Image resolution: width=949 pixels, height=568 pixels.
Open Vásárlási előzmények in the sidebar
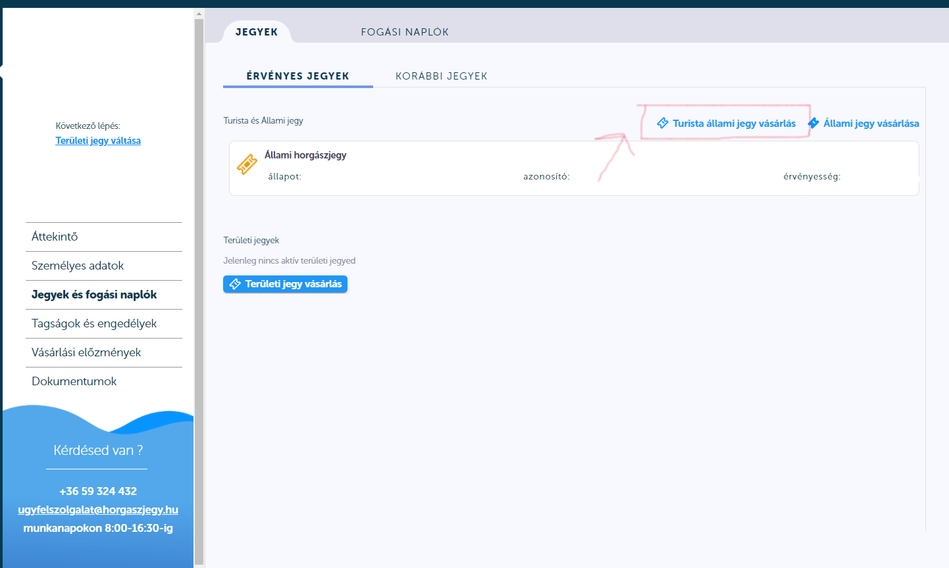[104, 352]
